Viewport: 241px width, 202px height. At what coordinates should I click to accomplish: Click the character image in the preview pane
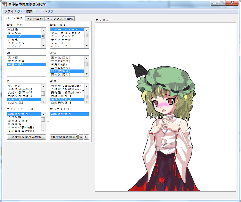164,127
